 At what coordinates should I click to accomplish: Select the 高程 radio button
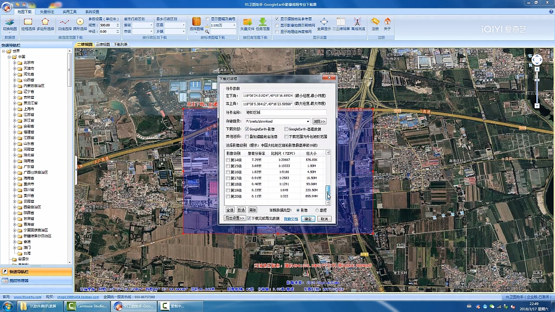pyautogui.click(x=317, y=210)
